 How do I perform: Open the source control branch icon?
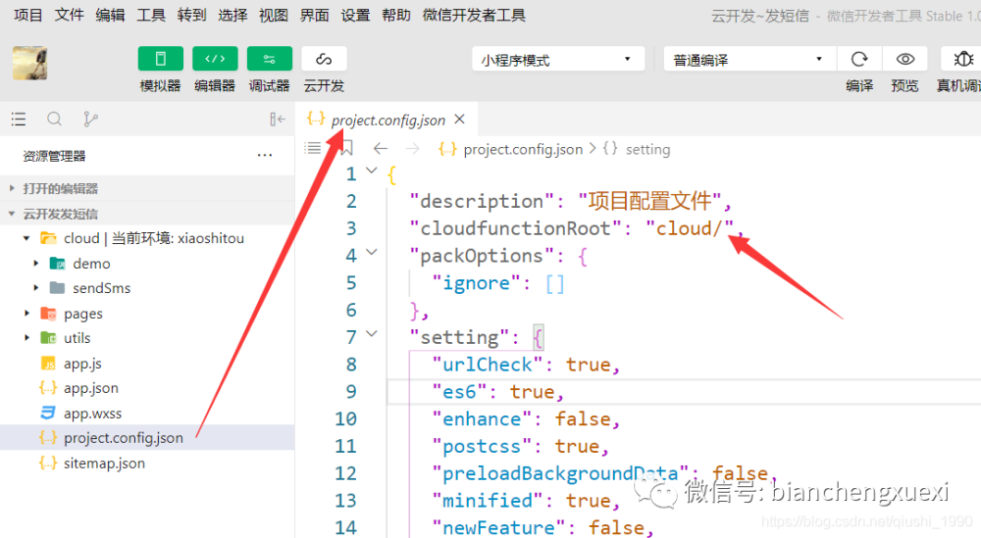click(90, 119)
